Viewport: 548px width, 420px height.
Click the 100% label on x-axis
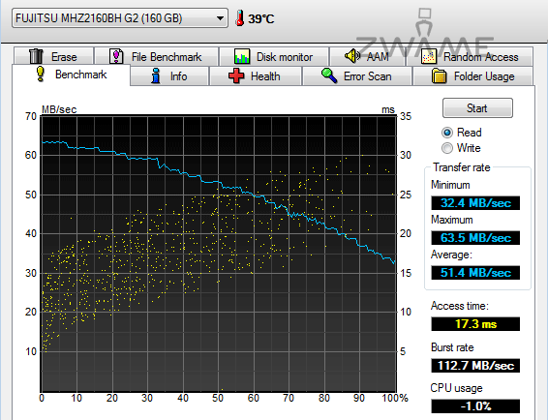(x=395, y=398)
